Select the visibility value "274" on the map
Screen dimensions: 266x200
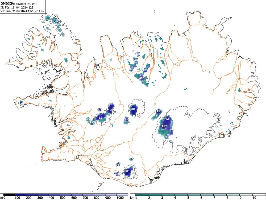click(x=127, y=120)
